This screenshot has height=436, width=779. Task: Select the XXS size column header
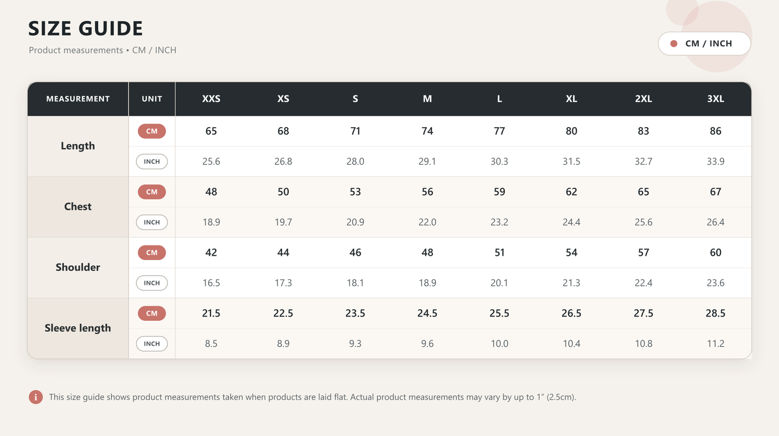(211, 99)
